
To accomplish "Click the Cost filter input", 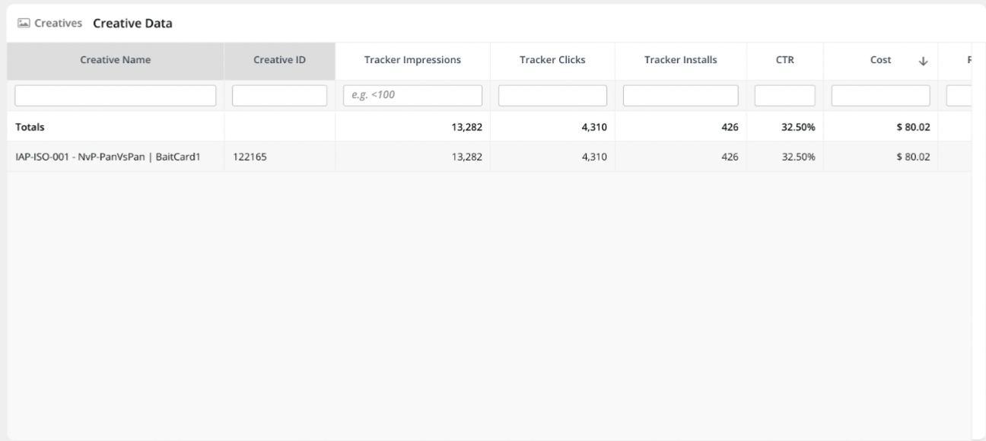I will (x=880, y=96).
